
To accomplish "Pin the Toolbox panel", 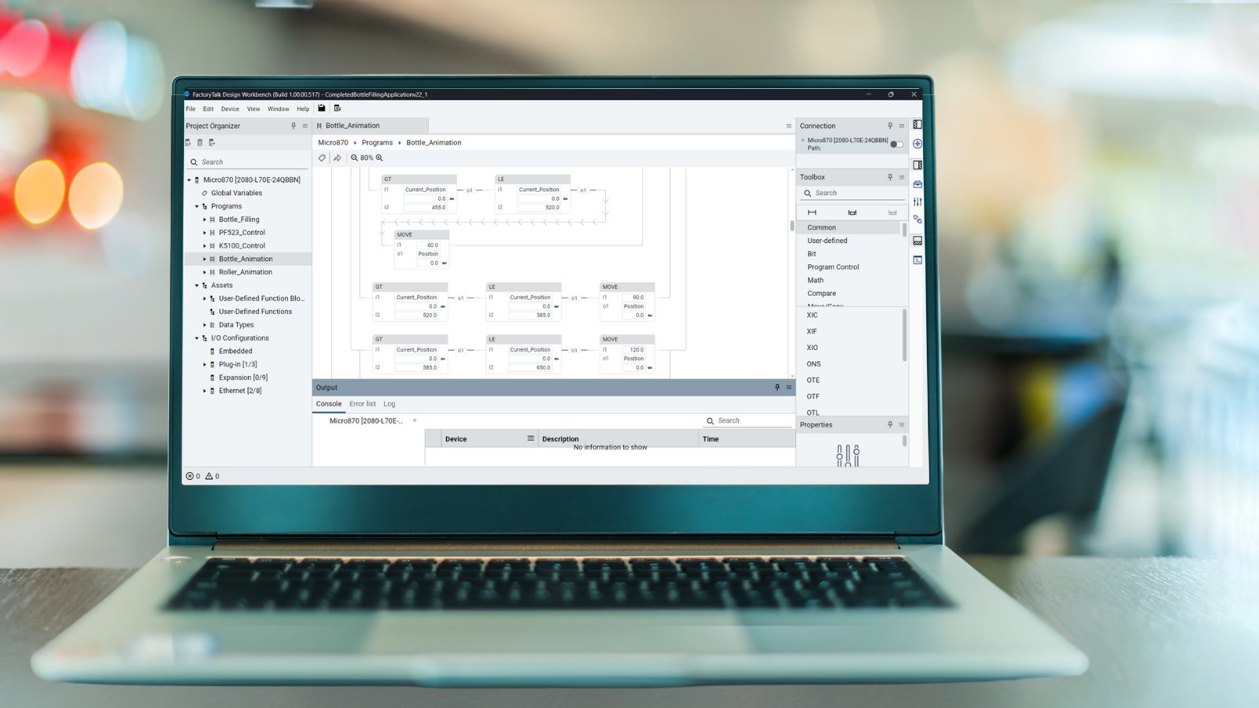I will (x=890, y=176).
